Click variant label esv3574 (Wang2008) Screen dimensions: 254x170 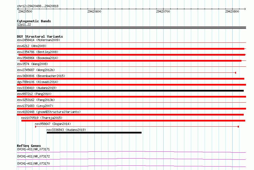tap(33, 64)
